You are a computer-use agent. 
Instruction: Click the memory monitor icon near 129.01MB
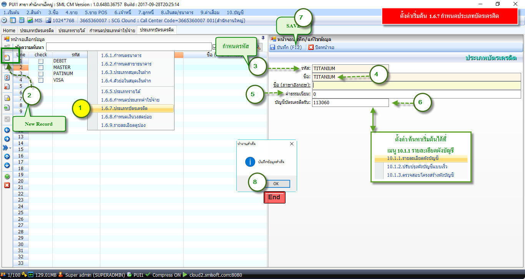(31, 275)
